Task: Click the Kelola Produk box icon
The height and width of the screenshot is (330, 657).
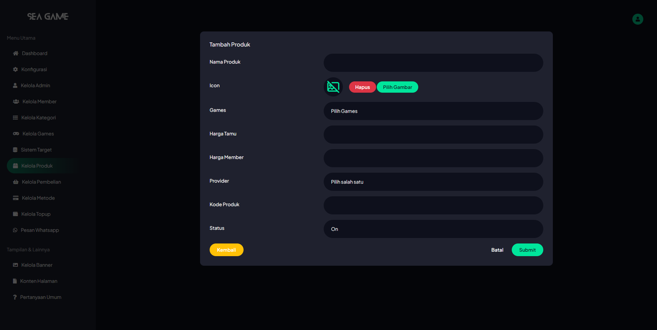Action: (15, 166)
